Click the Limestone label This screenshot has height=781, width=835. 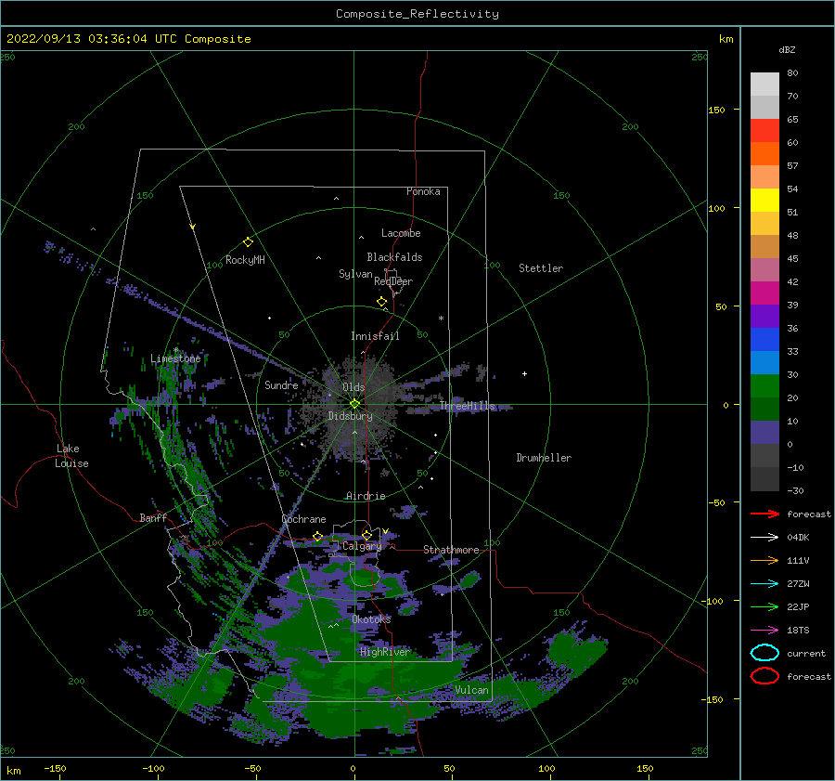coord(175,358)
